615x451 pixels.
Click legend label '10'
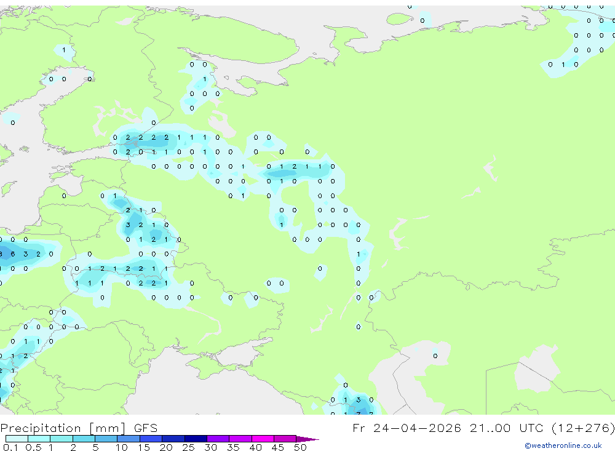[x=121, y=447]
